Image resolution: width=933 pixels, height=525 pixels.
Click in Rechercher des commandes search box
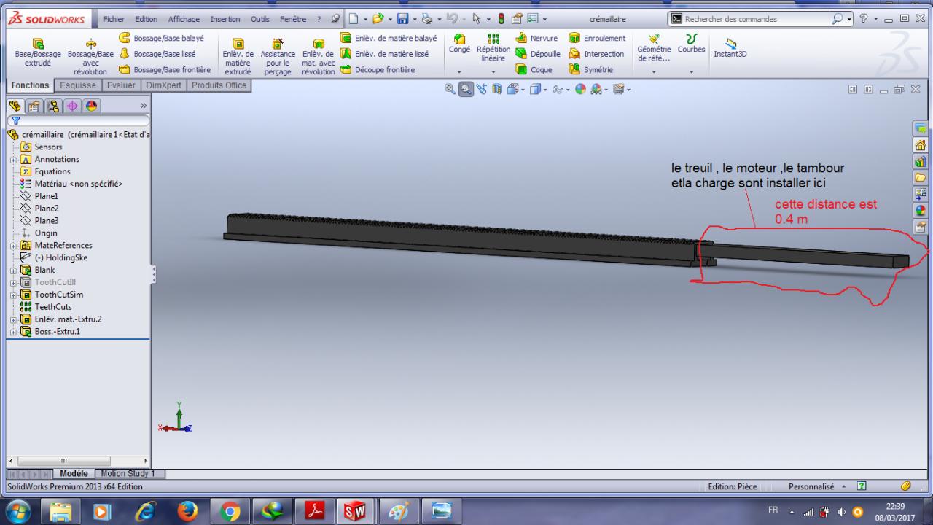[x=757, y=19]
